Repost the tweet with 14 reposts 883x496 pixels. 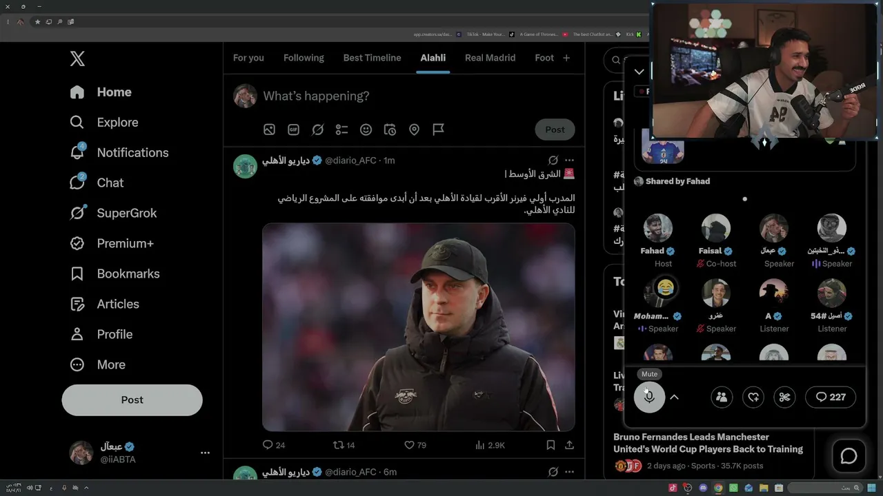344,445
